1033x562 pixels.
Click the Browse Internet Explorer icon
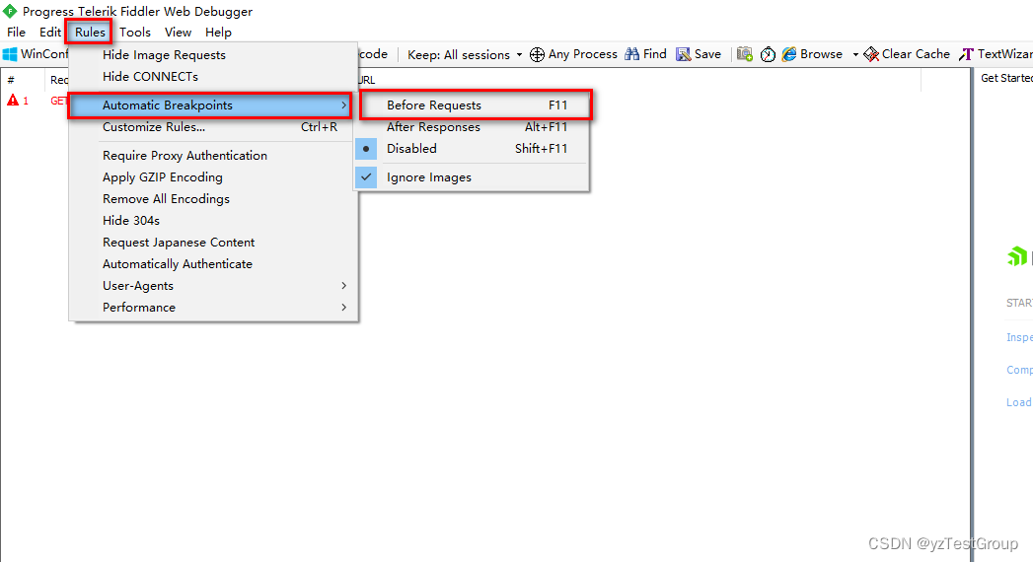point(789,54)
